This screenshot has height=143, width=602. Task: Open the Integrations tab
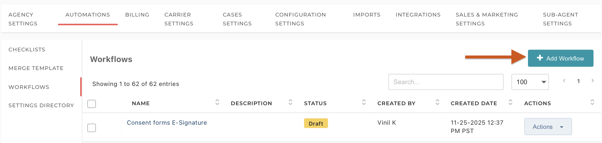click(x=418, y=15)
